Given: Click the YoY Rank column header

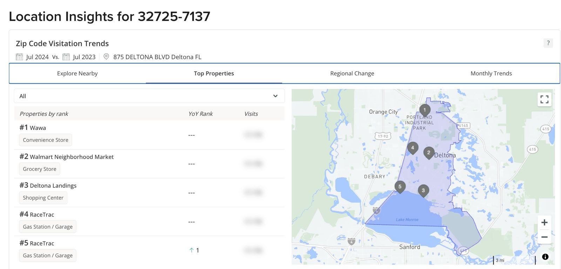Looking at the screenshot, I should [201, 113].
